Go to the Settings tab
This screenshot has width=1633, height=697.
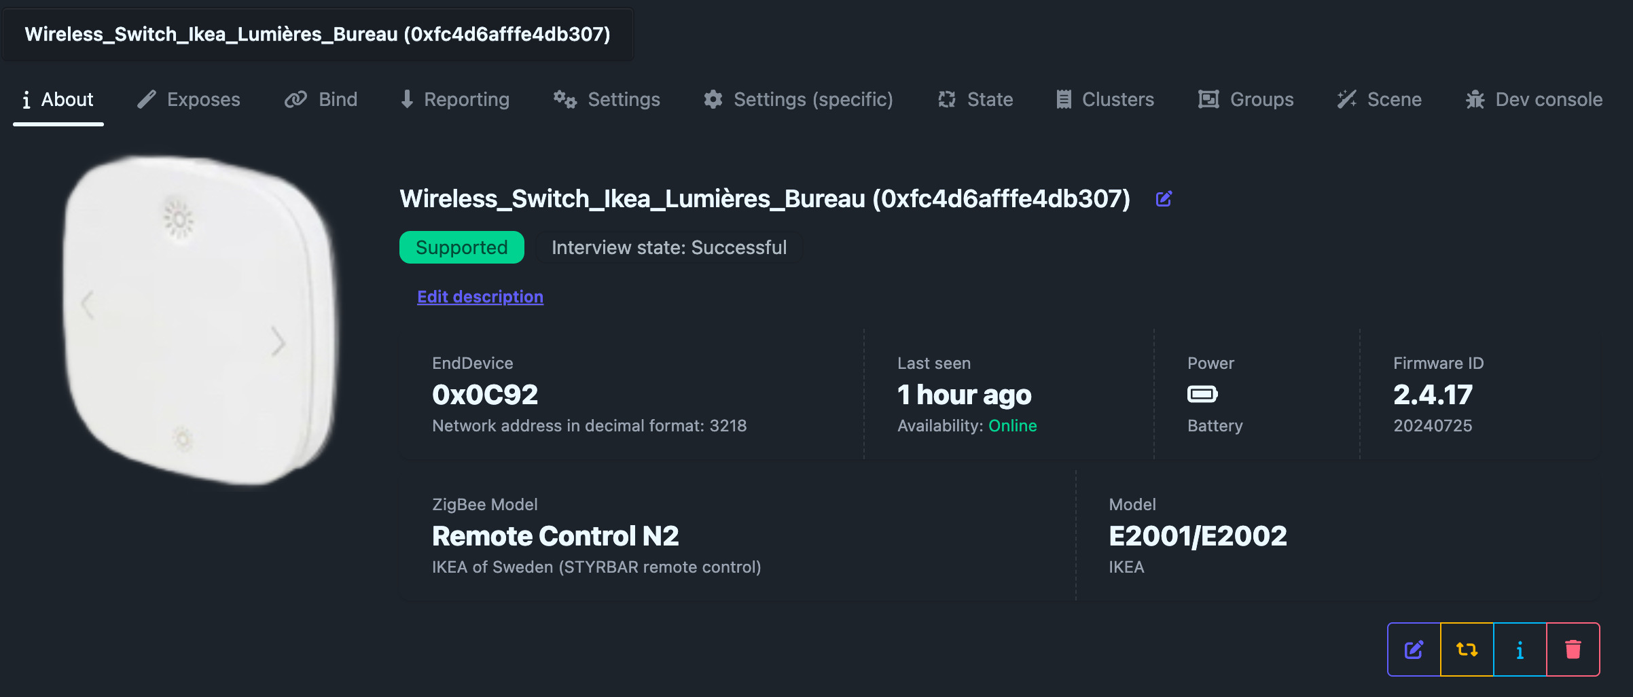(607, 100)
